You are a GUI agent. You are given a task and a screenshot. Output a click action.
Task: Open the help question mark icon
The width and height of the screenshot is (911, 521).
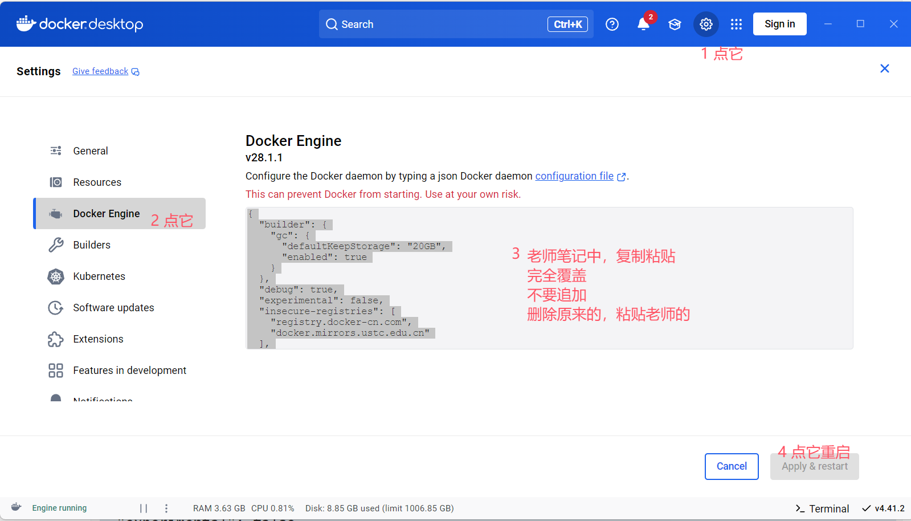pos(612,24)
